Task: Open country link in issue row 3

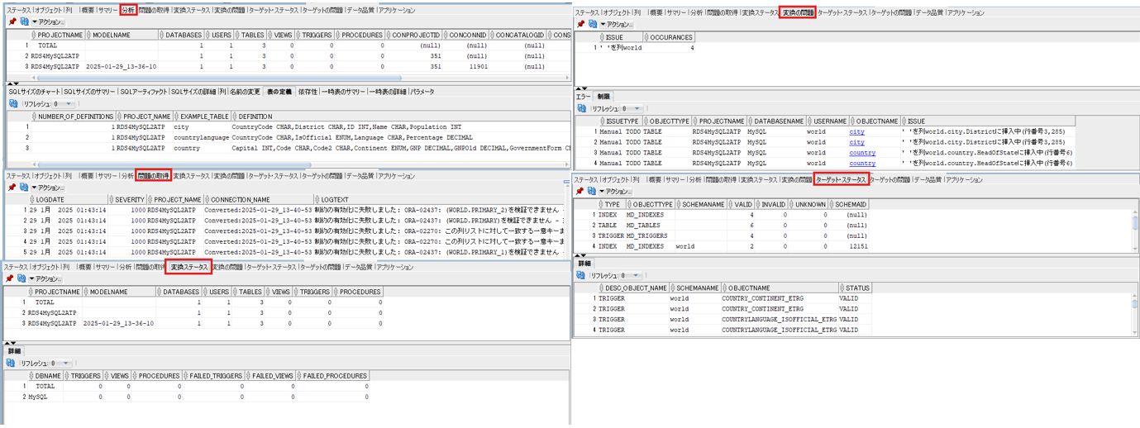Action: (x=862, y=153)
